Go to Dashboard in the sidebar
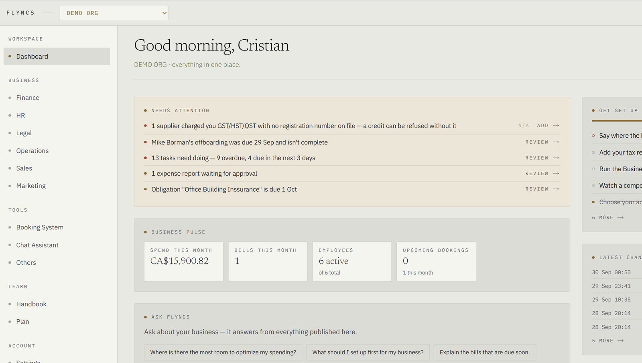 pyautogui.click(x=57, y=57)
